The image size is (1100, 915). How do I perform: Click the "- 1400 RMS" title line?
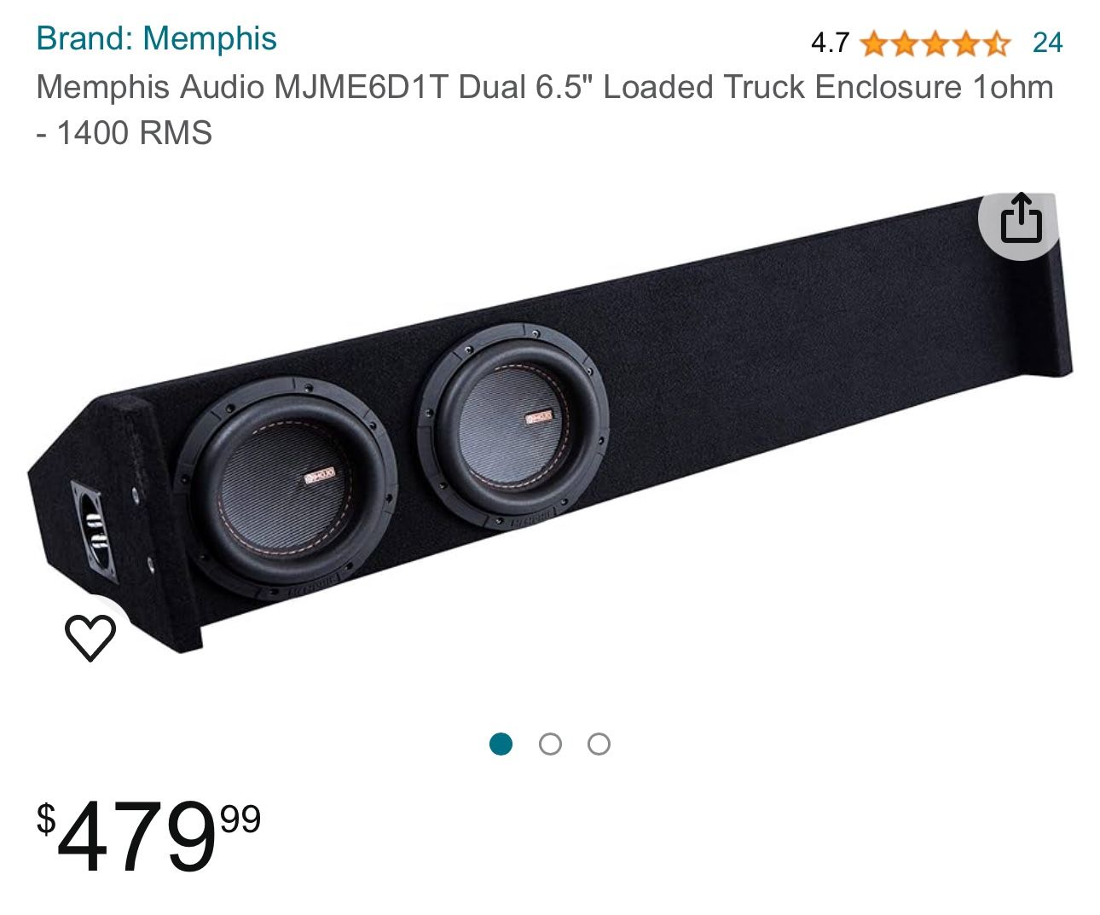click(124, 133)
